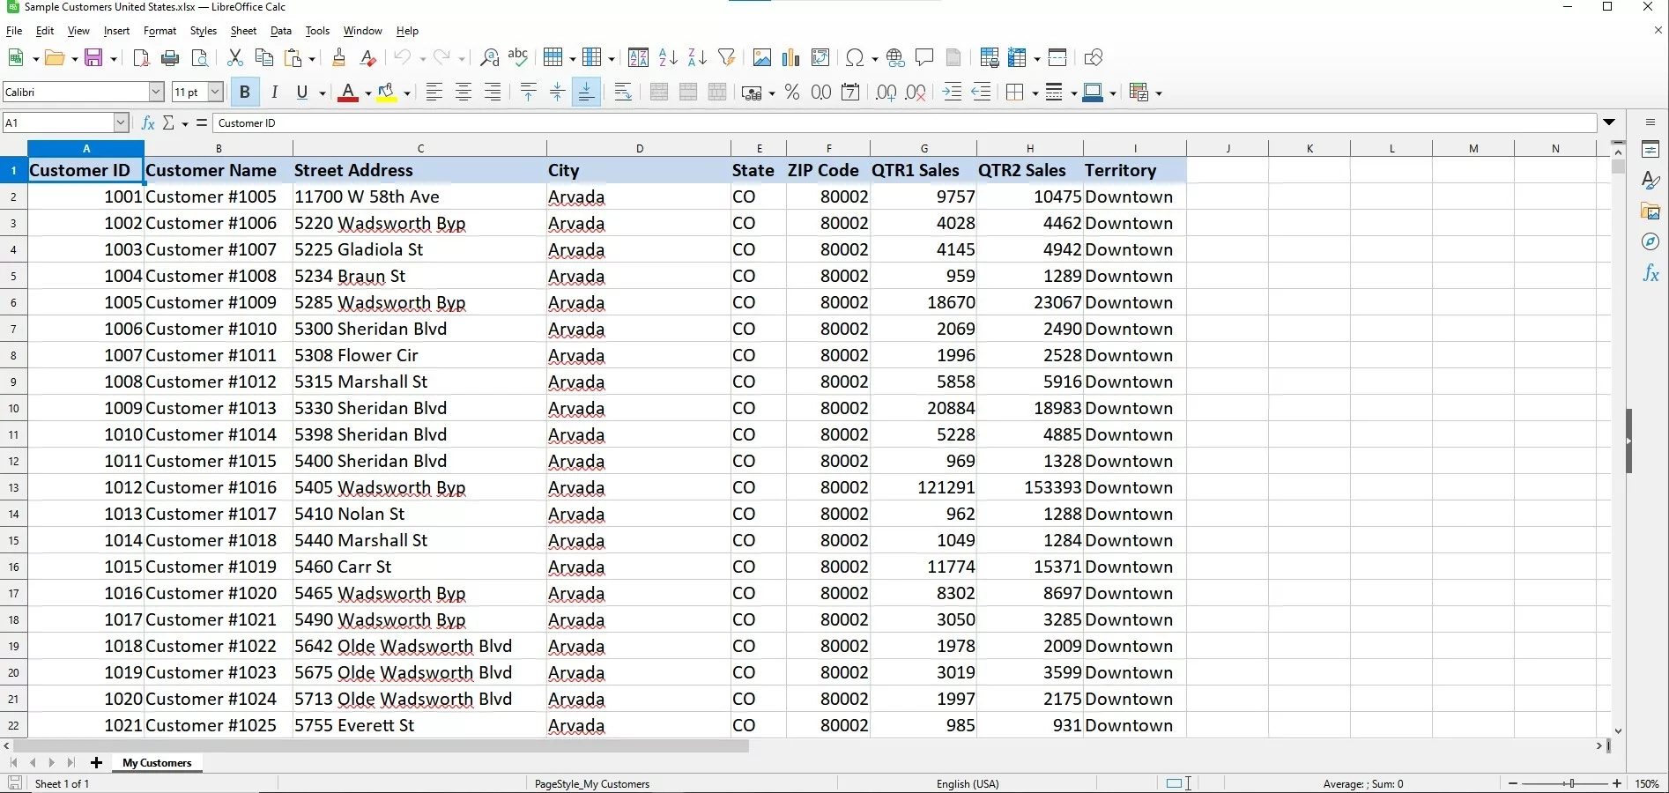Open the Paste options dropdown arrow
The height and width of the screenshot is (793, 1669).
click(x=313, y=59)
